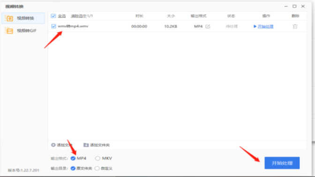Minimize the video converter window
This screenshot has width=315, height=177.
[x=286, y=7]
